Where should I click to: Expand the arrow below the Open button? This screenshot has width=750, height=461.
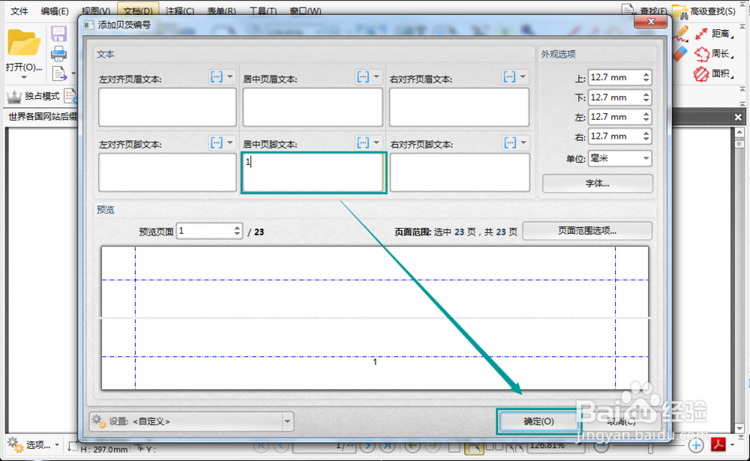pyautogui.click(x=23, y=77)
